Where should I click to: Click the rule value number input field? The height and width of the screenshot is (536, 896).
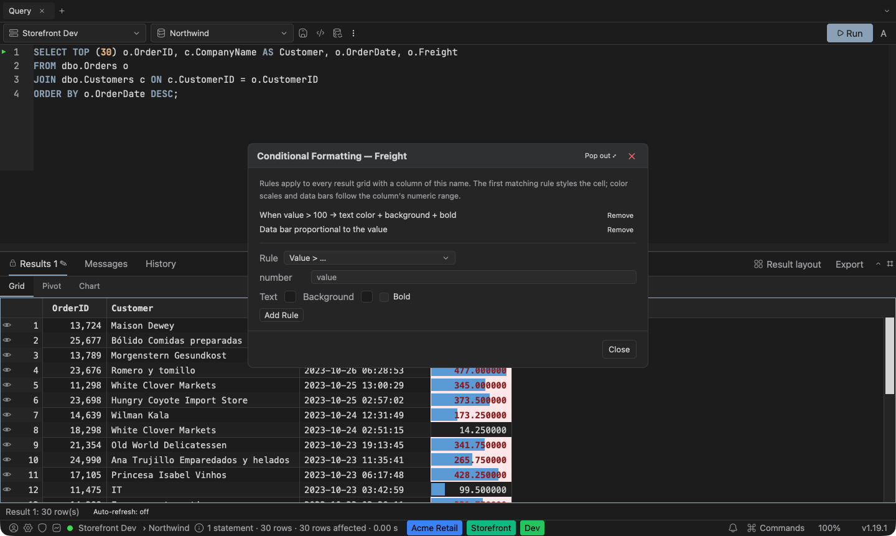[x=474, y=277]
